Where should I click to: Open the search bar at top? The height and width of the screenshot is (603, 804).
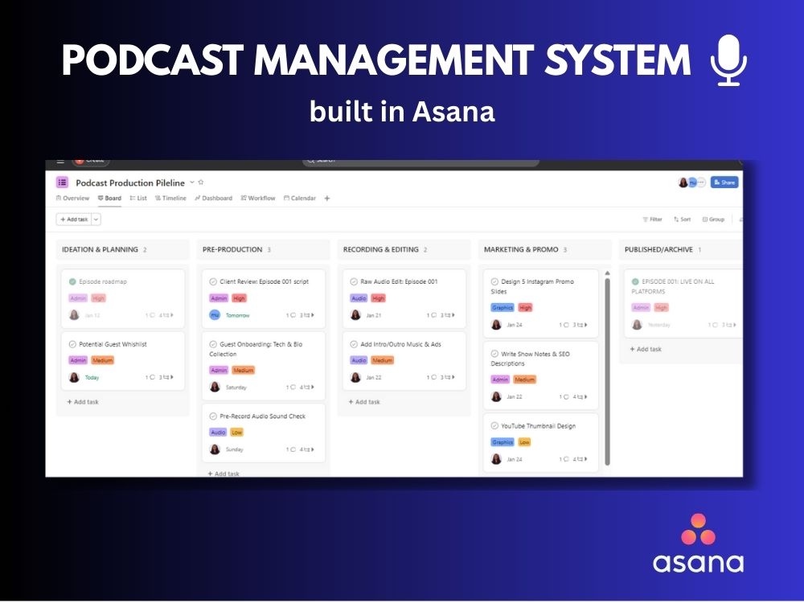(420, 162)
